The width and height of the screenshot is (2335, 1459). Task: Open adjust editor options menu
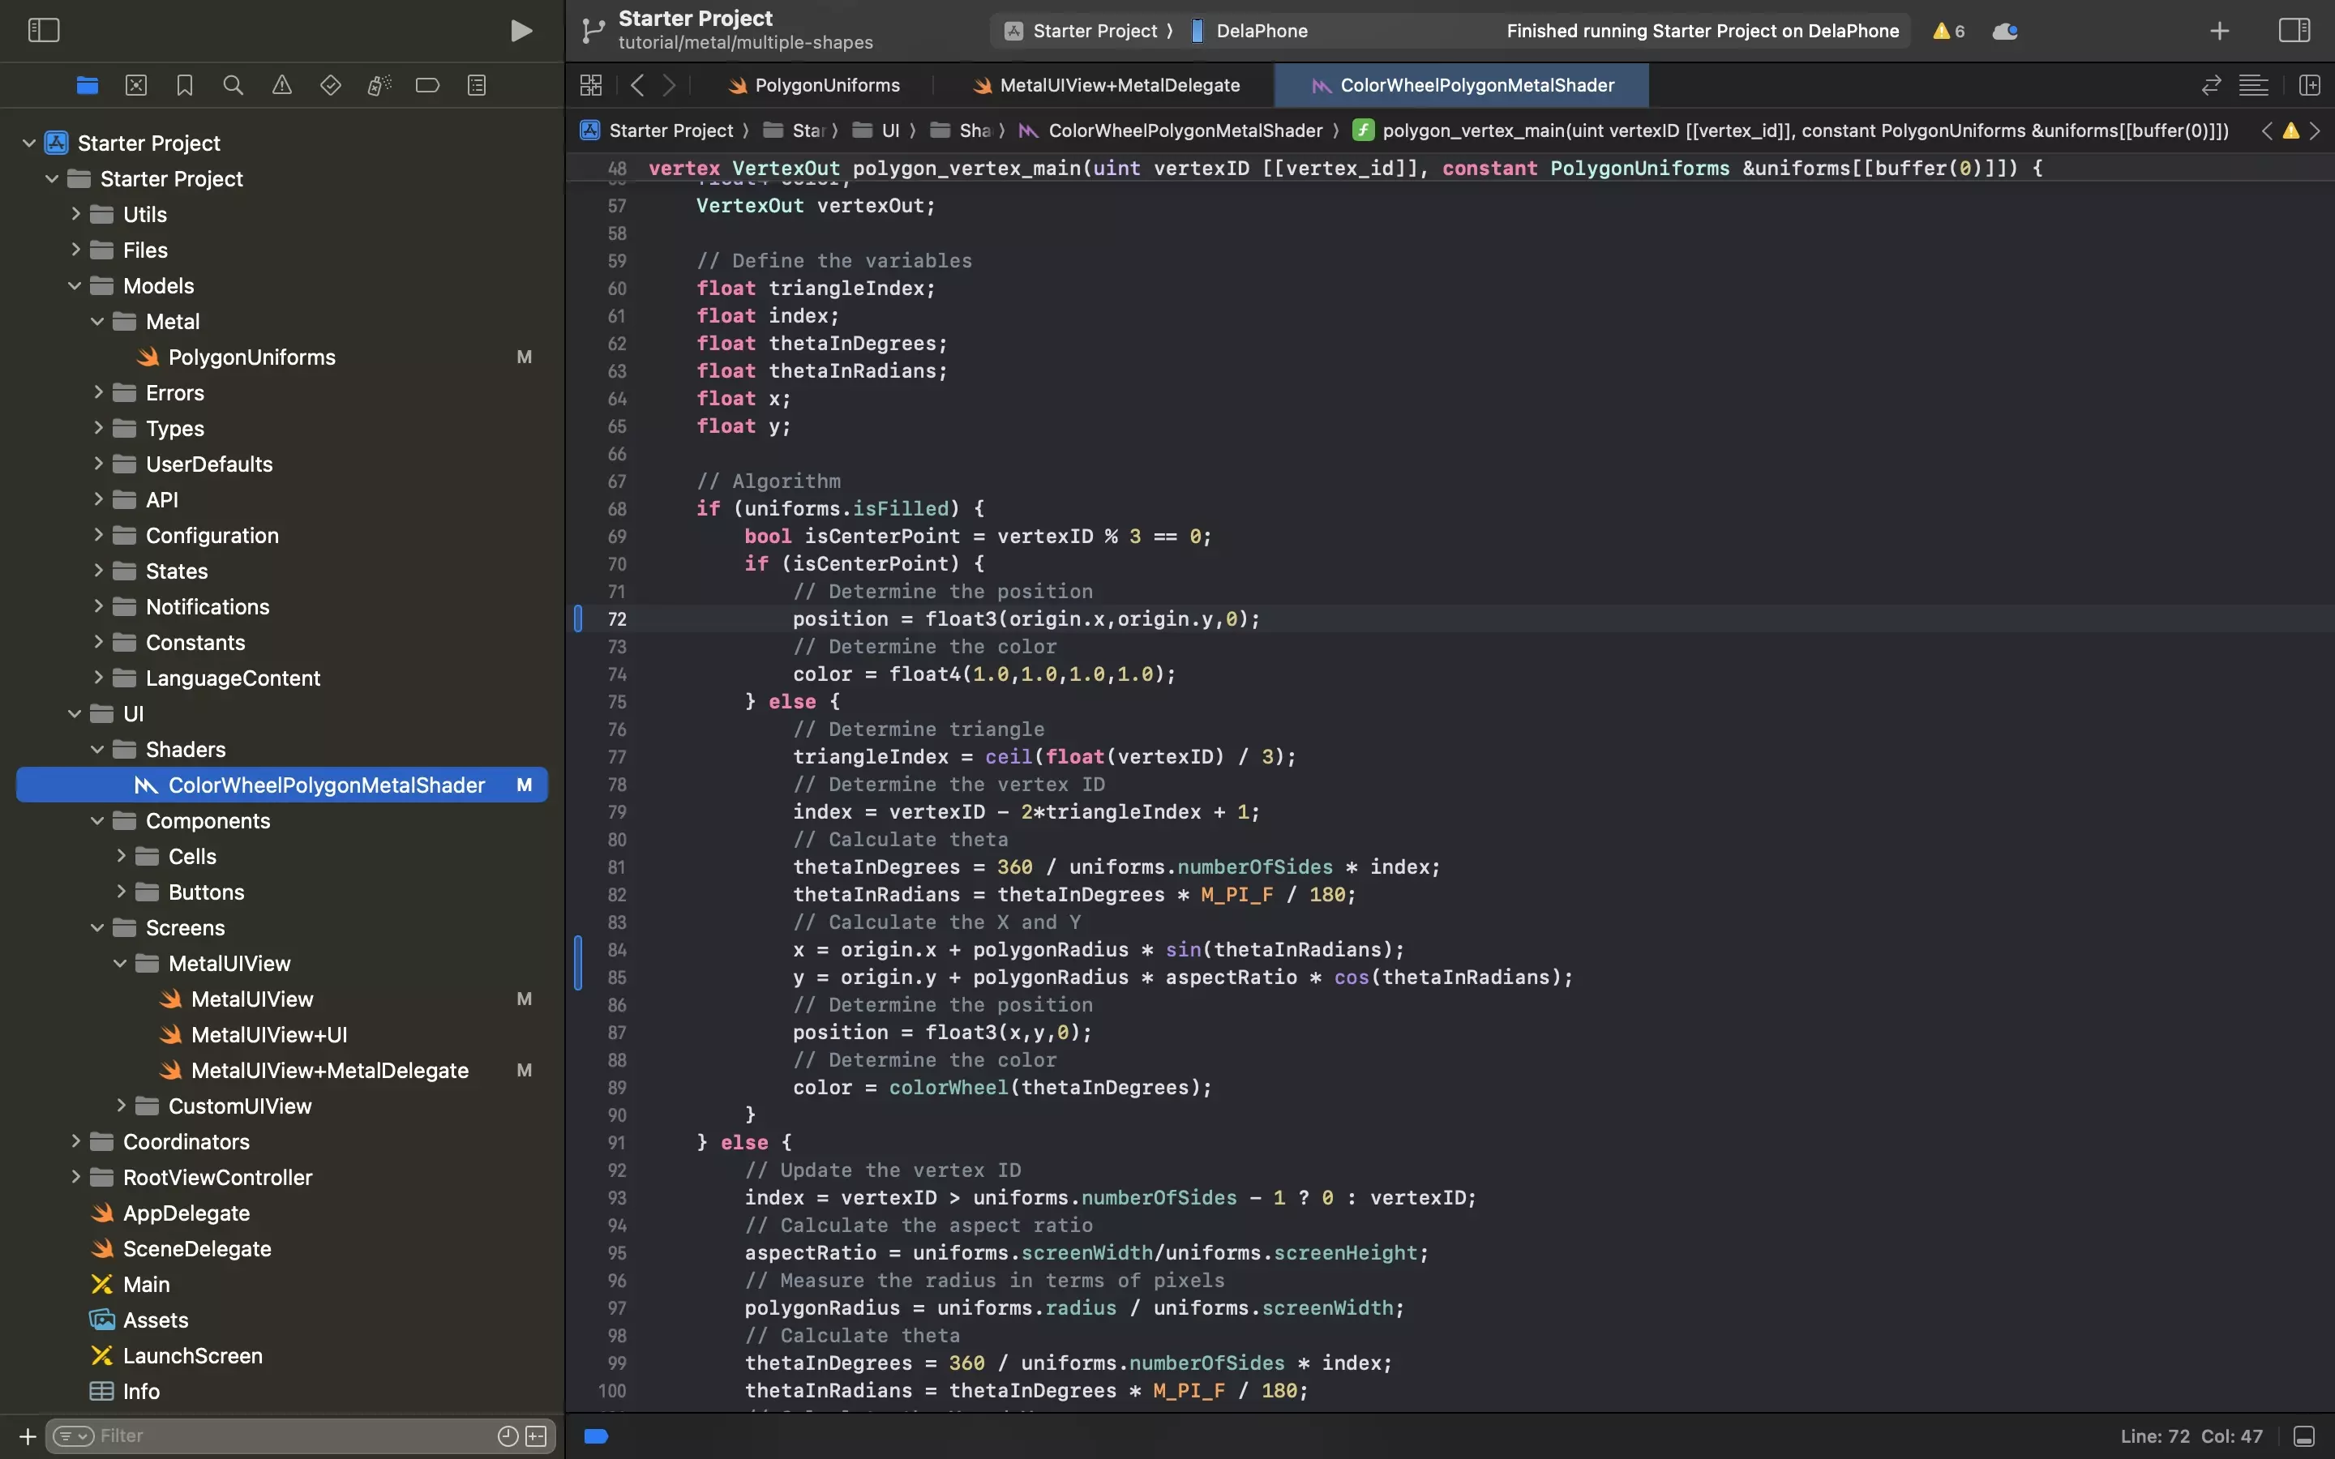2254,86
